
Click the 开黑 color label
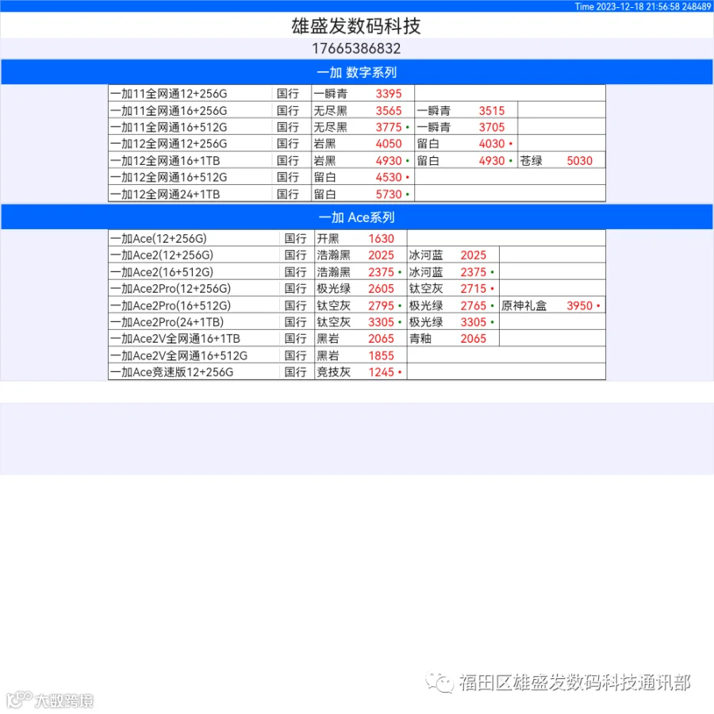[x=328, y=239]
